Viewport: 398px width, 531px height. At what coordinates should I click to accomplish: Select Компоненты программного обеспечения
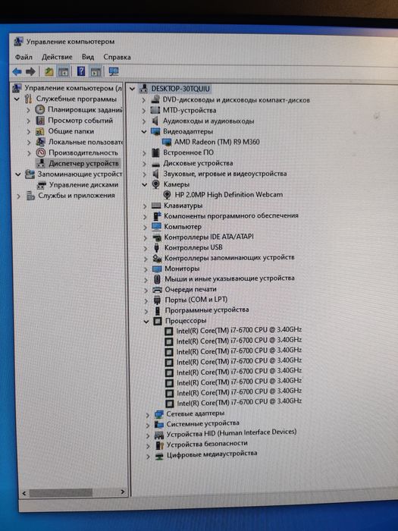click(231, 215)
